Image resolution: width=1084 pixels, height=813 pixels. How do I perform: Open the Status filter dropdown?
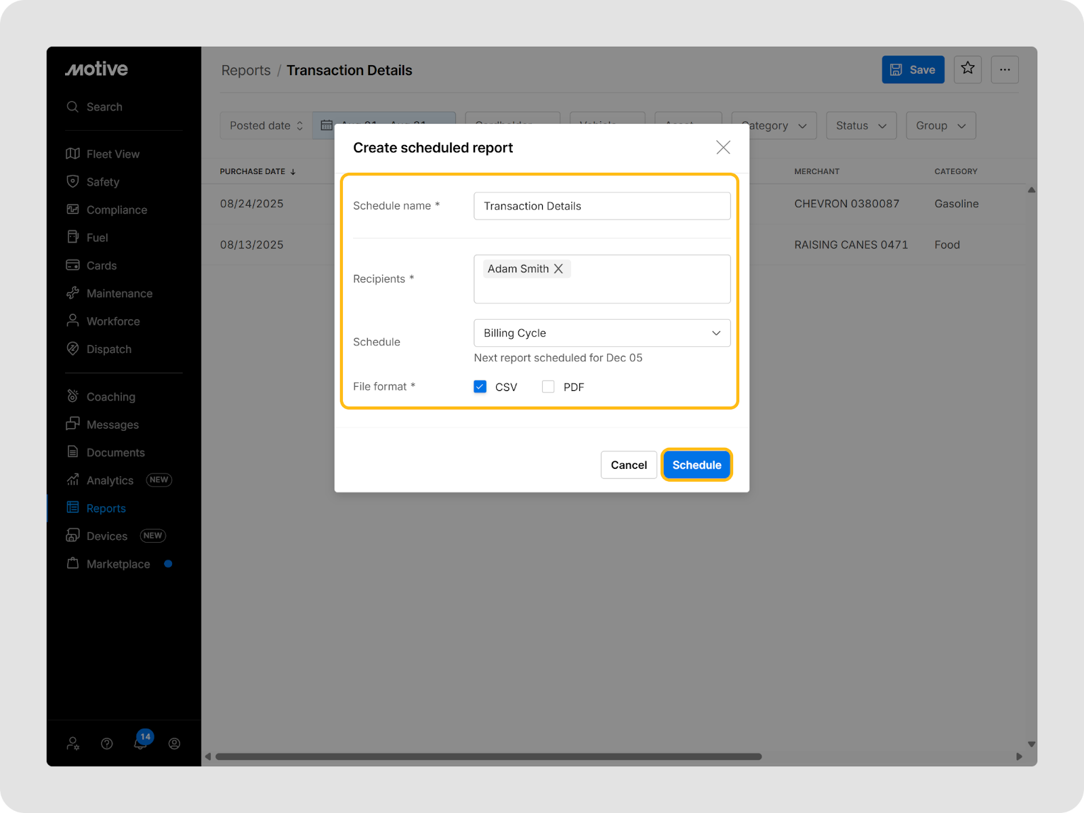[x=860, y=125]
